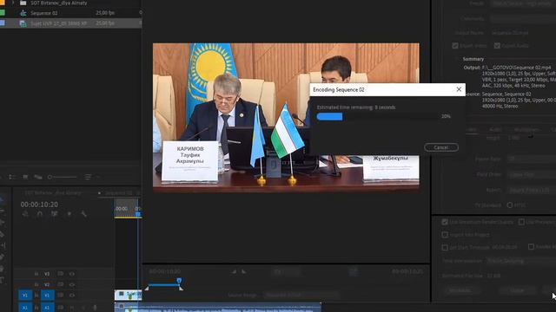Open the Source Range dropdown
This screenshot has height=312, width=556.
301,295
